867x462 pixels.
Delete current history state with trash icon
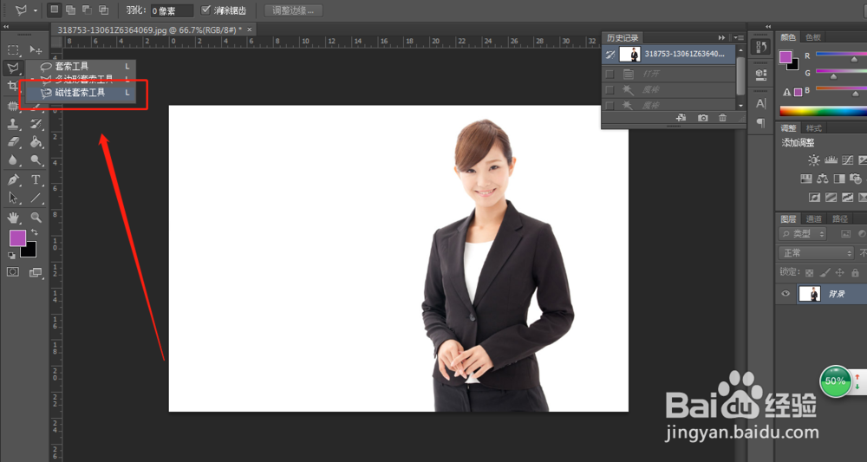(722, 118)
